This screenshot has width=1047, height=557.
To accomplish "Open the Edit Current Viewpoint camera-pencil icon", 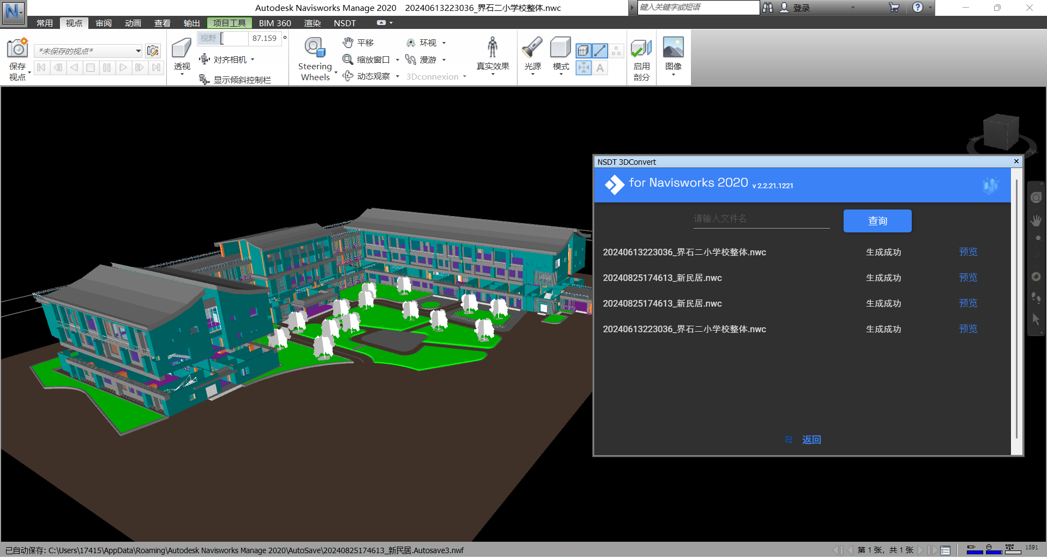I will [153, 51].
